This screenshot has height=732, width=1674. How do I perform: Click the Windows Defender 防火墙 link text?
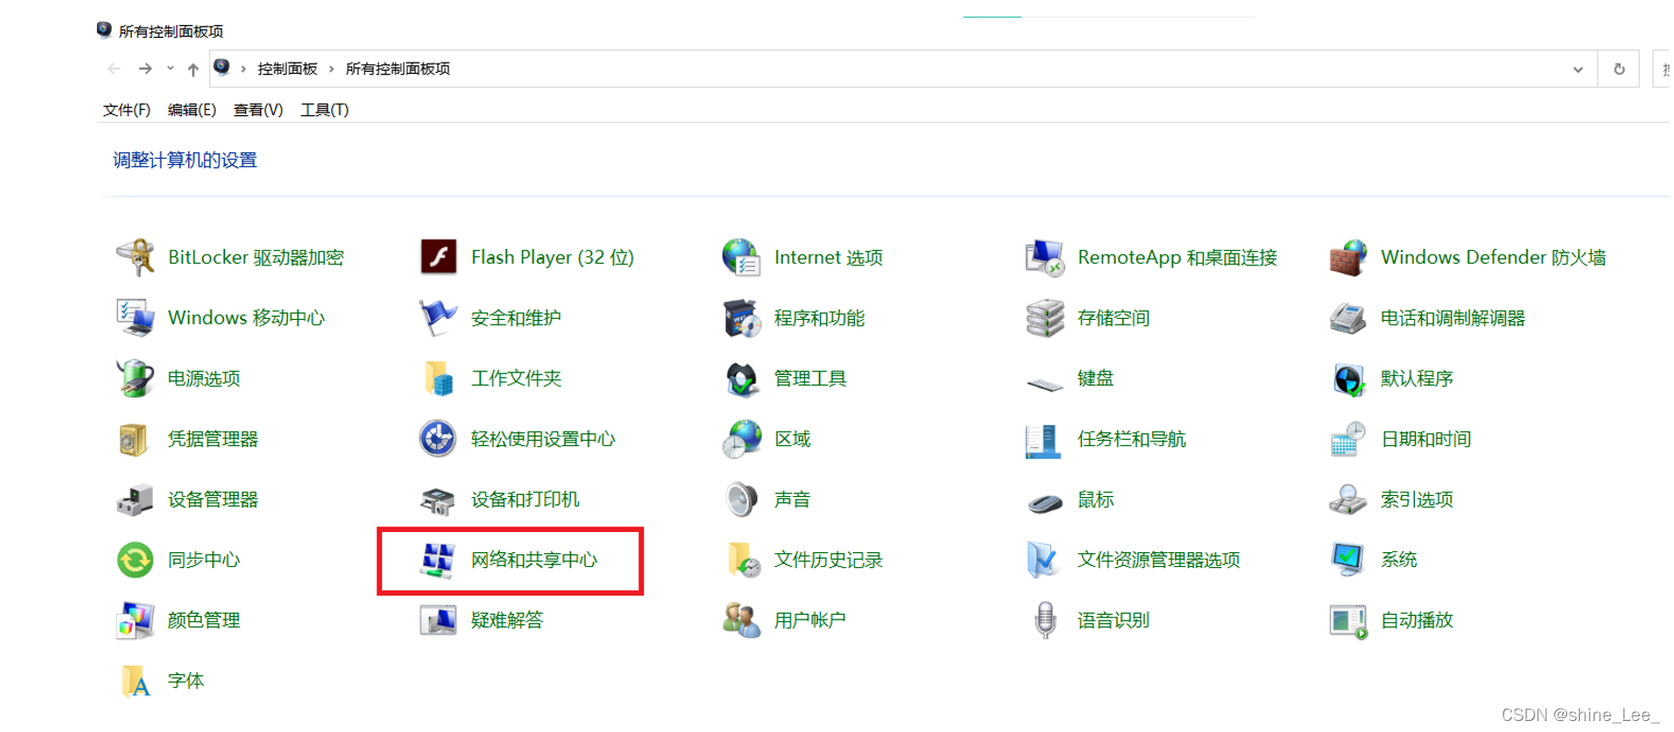[1493, 257]
